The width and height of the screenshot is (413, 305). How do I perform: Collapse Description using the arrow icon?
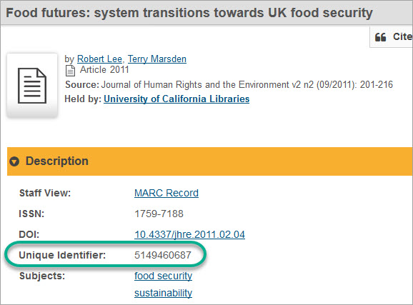tap(14, 161)
